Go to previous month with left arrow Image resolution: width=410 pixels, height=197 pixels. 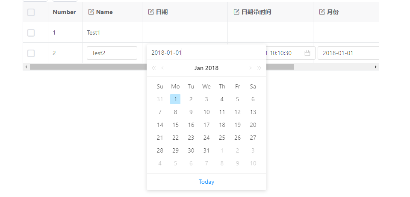coord(162,68)
